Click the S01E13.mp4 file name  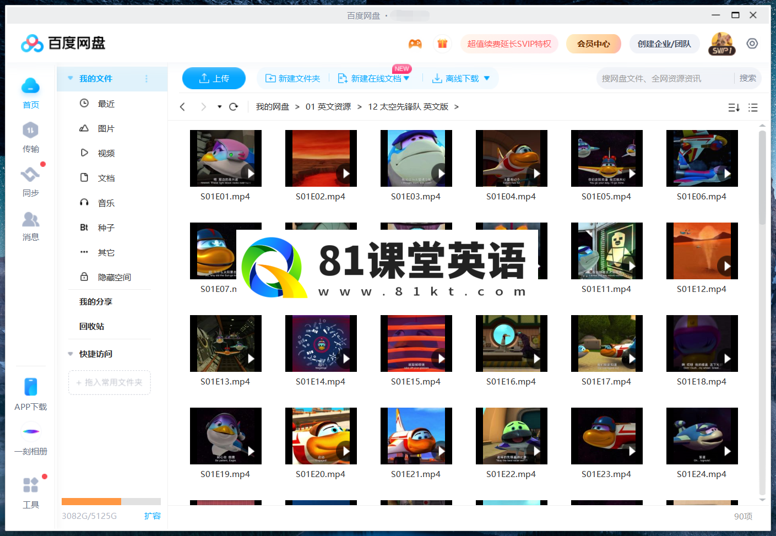click(x=225, y=382)
